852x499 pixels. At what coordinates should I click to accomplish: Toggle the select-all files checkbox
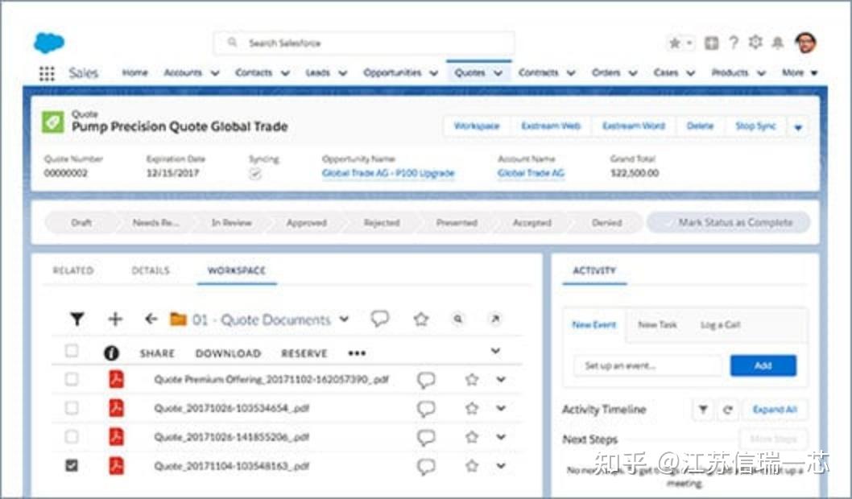tap(72, 351)
